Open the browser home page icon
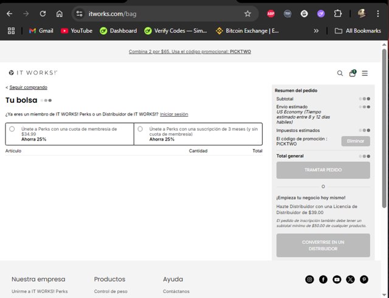Image resolution: width=389 pixels, height=298 pixels. 60,13
